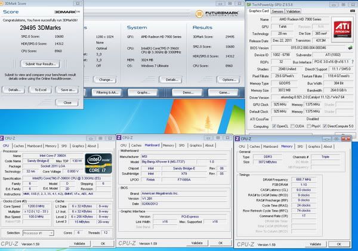Close the 3DMark Score dialog via Close button
The width and height of the screenshot is (358, 251).
(67, 103)
